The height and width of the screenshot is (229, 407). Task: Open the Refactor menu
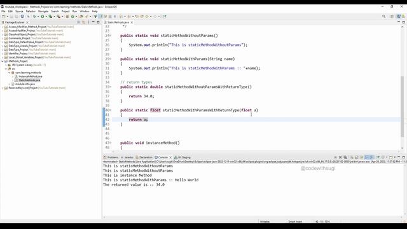[x=31, y=11]
